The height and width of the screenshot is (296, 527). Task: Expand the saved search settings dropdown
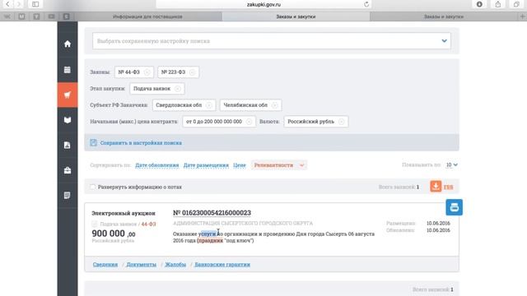445,41
